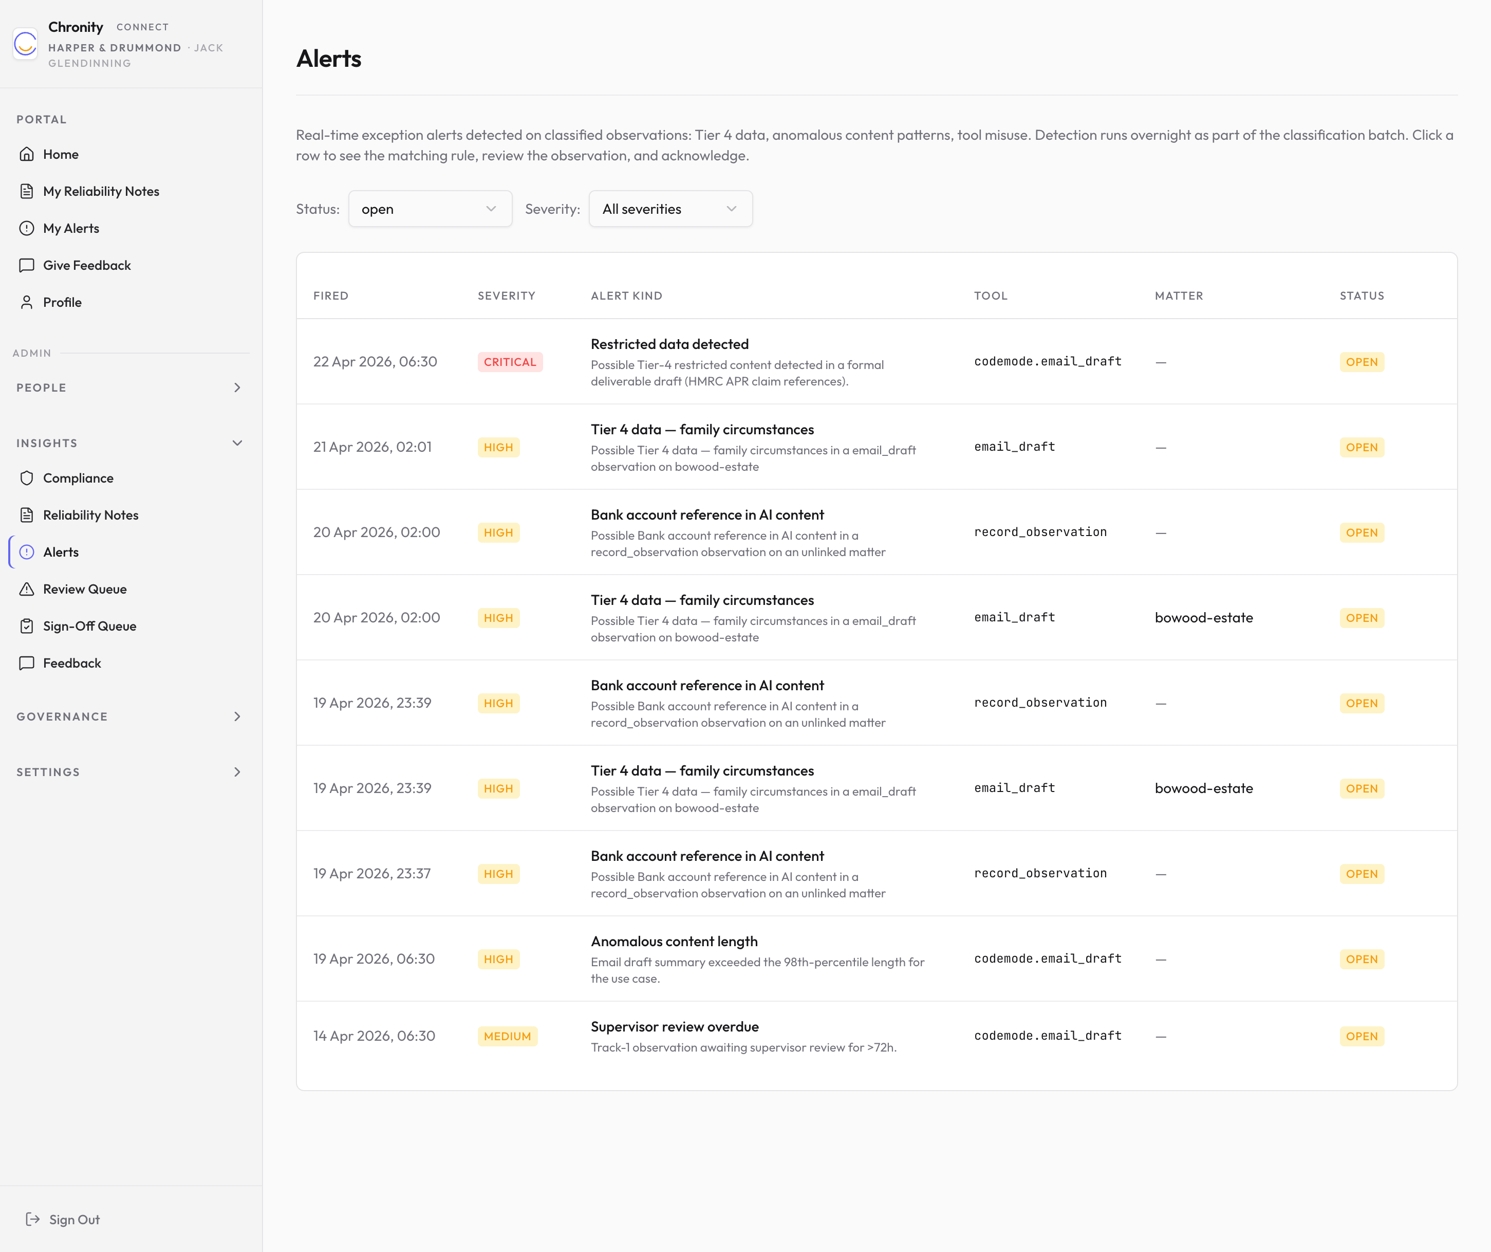Click the Sign Out button

(x=63, y=1219)
